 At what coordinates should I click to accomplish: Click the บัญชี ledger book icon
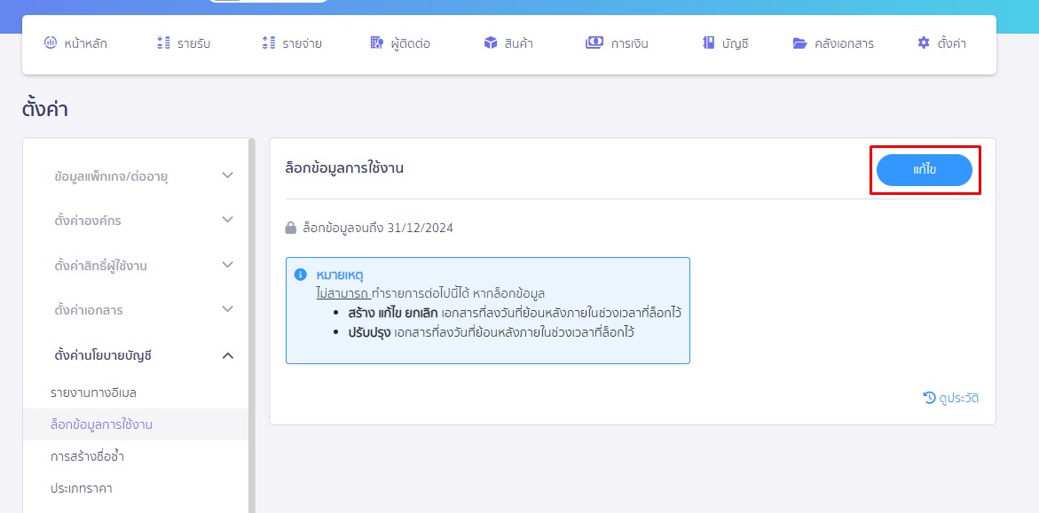(x=708, y=43)
